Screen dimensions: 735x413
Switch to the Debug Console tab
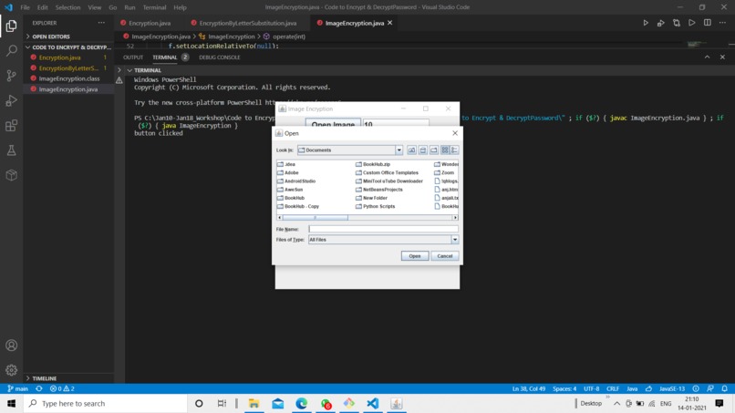(220, 57)
